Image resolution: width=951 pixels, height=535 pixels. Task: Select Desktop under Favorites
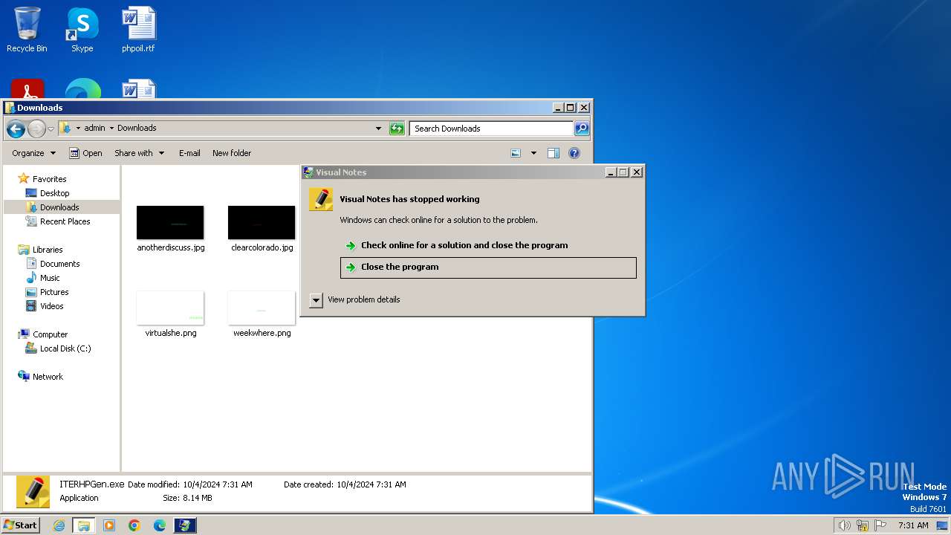tap(48, 193)
